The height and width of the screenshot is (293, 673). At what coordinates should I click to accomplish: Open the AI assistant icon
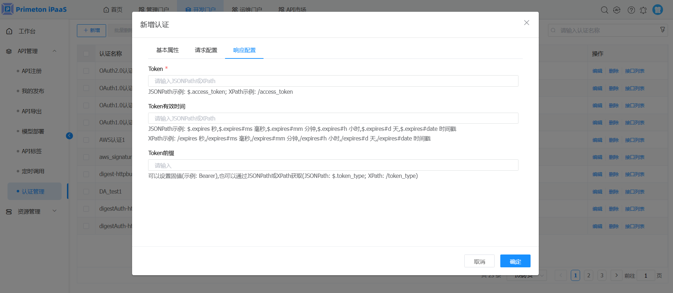pyautogui.click(x=617, y=10)
